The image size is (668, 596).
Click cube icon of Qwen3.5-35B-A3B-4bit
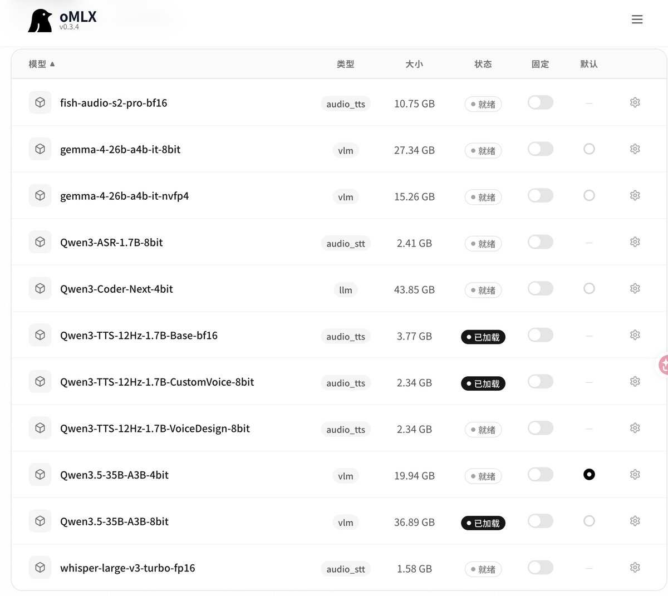coord(40,475)
